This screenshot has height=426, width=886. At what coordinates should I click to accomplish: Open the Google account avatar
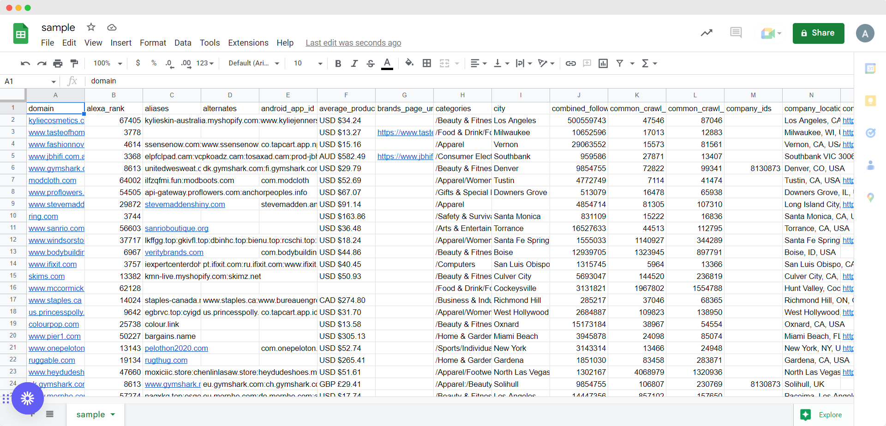point(865,33)
